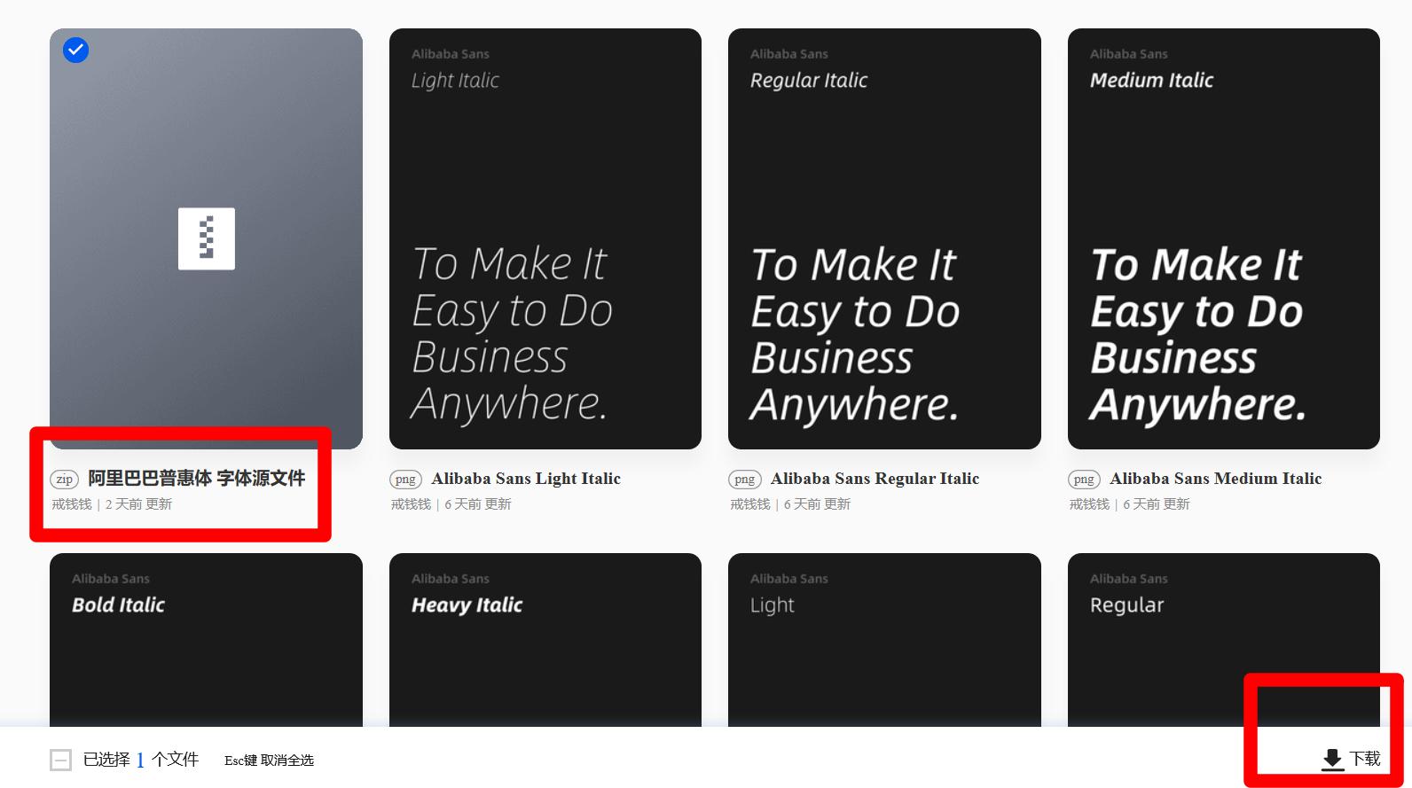Click the Alibaba Sans Regular Italic title
The image size is (1412, 788).
click(x=875, y=479)
